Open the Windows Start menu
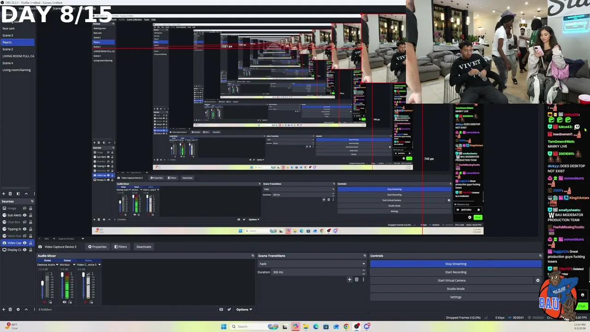This screenshot has width=590, height=332. click(224, 326)
